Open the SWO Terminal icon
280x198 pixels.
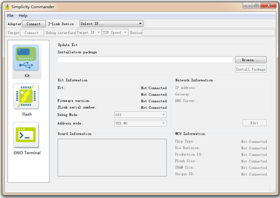tap(26, 135)
